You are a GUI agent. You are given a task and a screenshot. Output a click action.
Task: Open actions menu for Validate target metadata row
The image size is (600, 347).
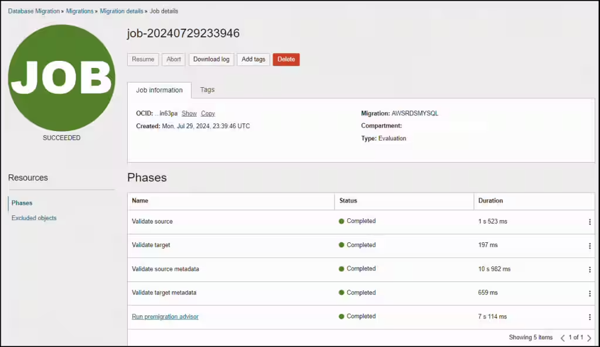(x=589, y=294)
